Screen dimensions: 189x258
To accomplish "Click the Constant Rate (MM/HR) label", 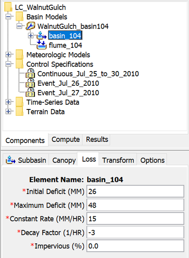I will [45, 219].
